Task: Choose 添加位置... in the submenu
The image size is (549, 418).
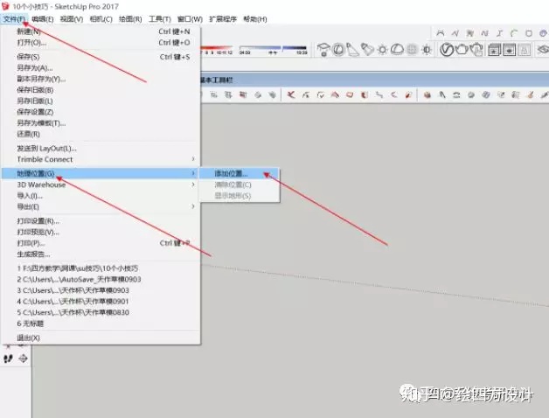Action: coord(240,173)
